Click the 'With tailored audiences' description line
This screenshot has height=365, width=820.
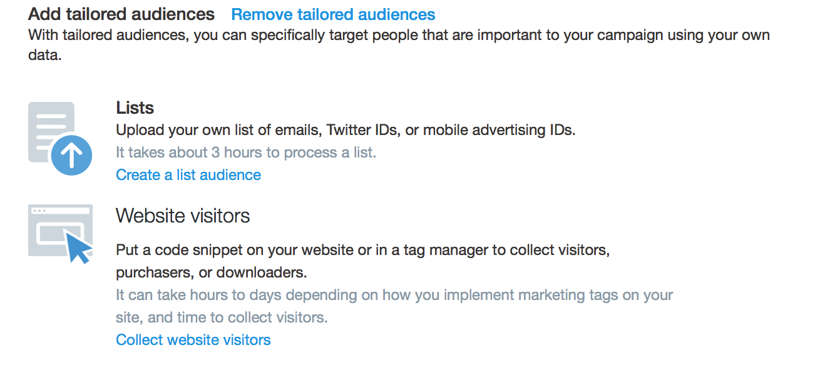[x=399, y=35]
